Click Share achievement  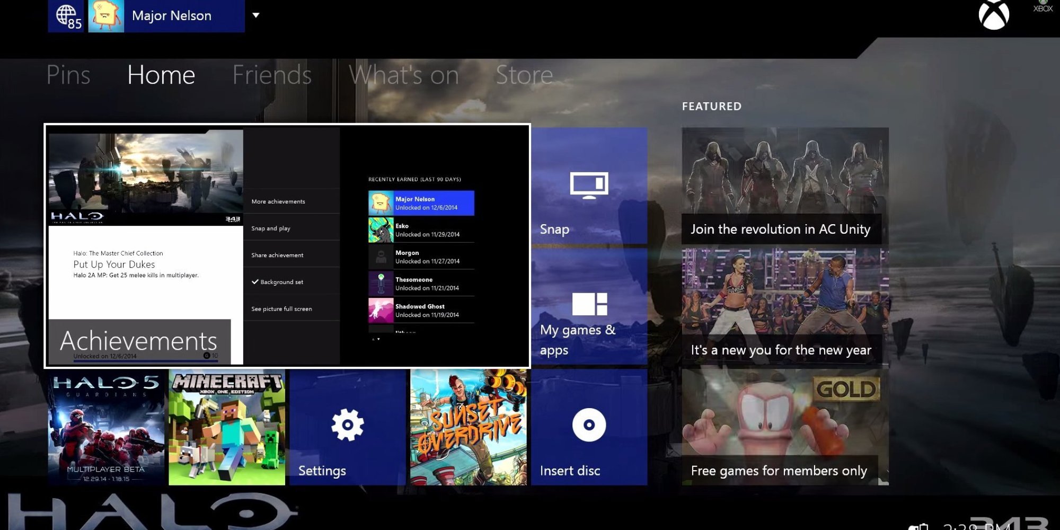tap(277, 255)
